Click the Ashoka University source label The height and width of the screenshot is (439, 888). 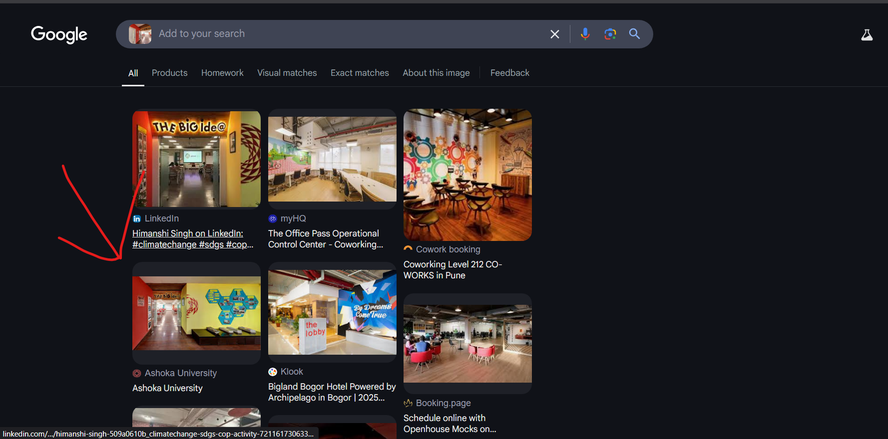point(181,373)
